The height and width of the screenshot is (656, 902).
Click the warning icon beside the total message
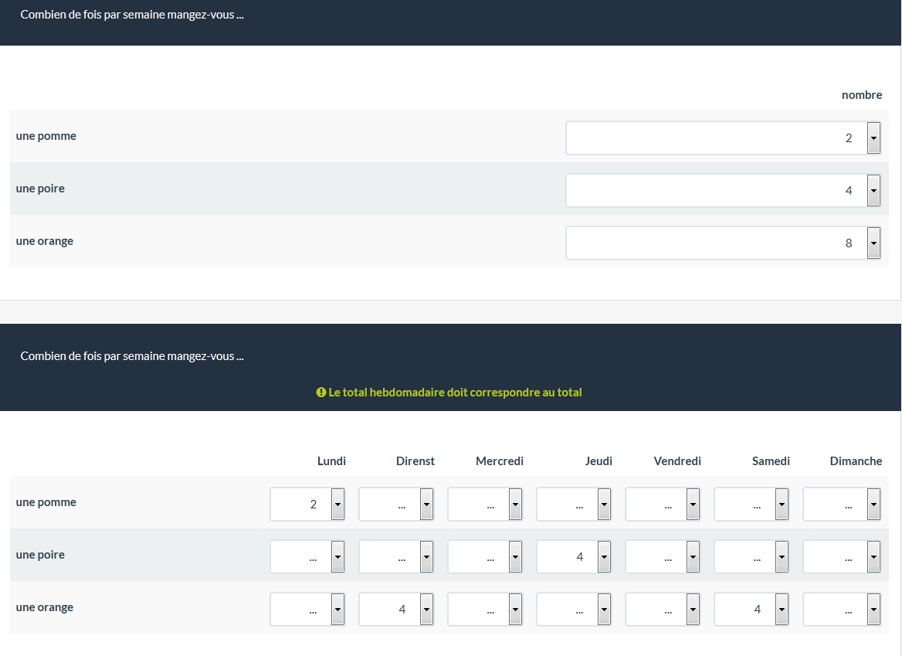[321, 393]
